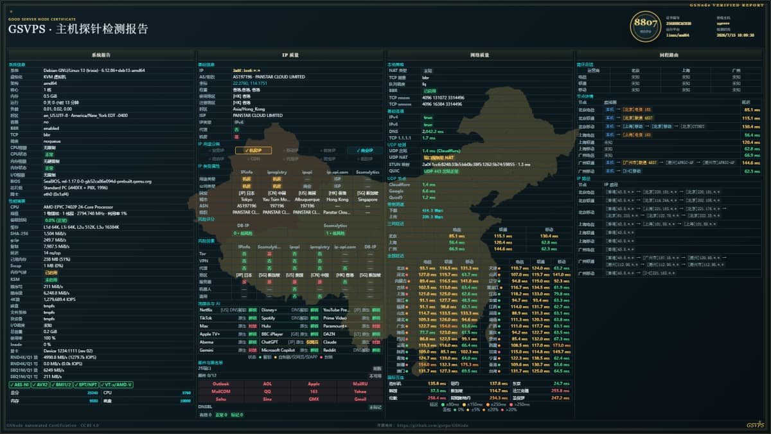Click the Claude unlock row
The image size is (771, 434).
(x=352, y=342)
